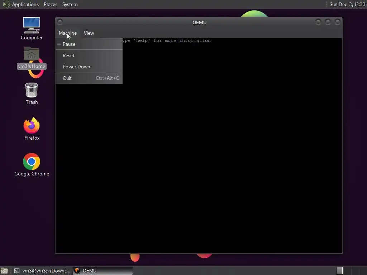Switch to the vm3@vm3 terminal taskbar entry
Image resolution: width=367 pixels, height=275 pixels.
coord(42,271)
